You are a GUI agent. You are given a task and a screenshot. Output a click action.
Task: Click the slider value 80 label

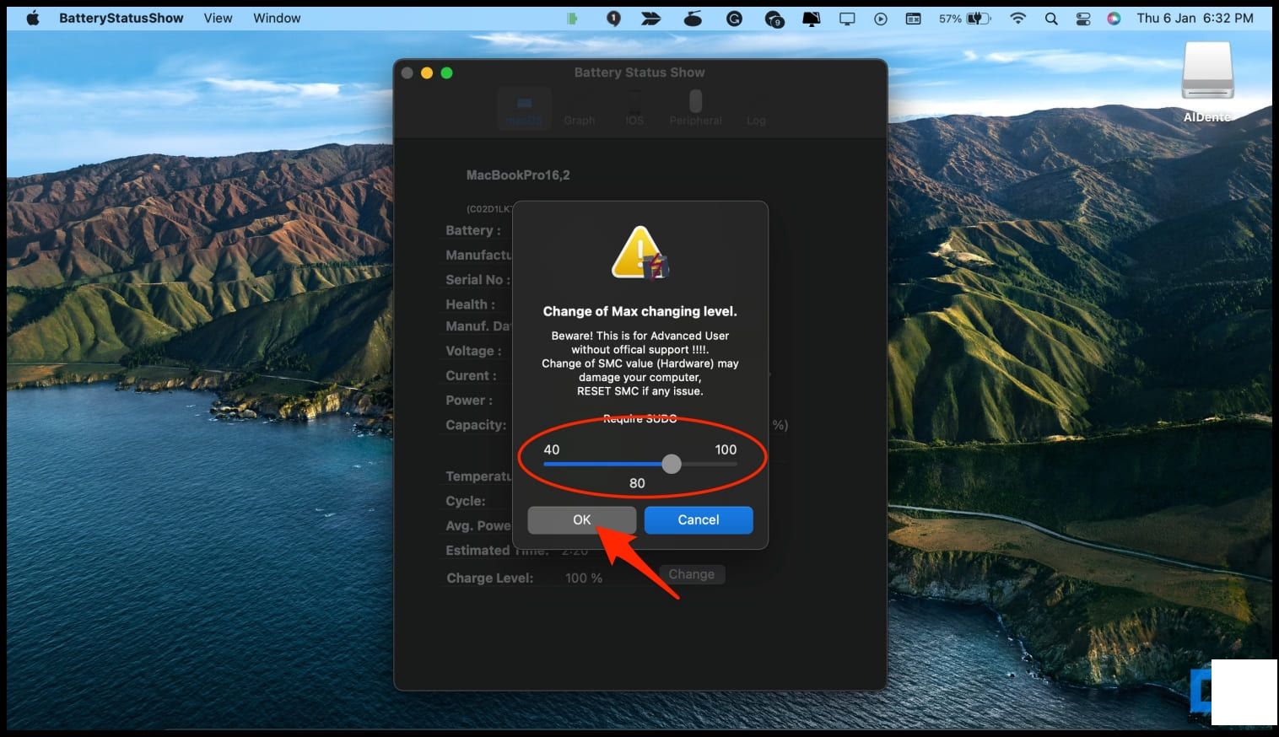pos(637,483)
